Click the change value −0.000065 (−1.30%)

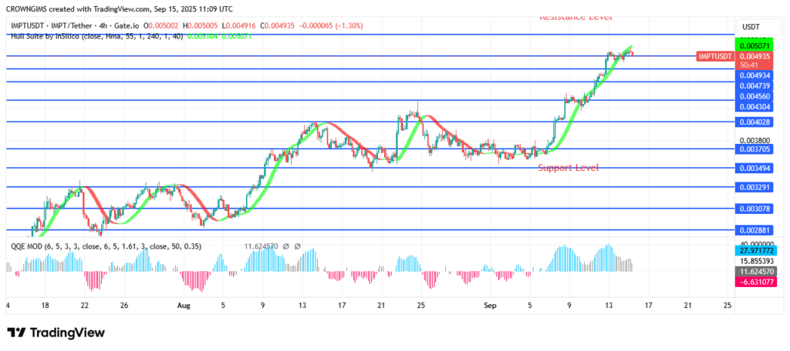tap(333, 25)
